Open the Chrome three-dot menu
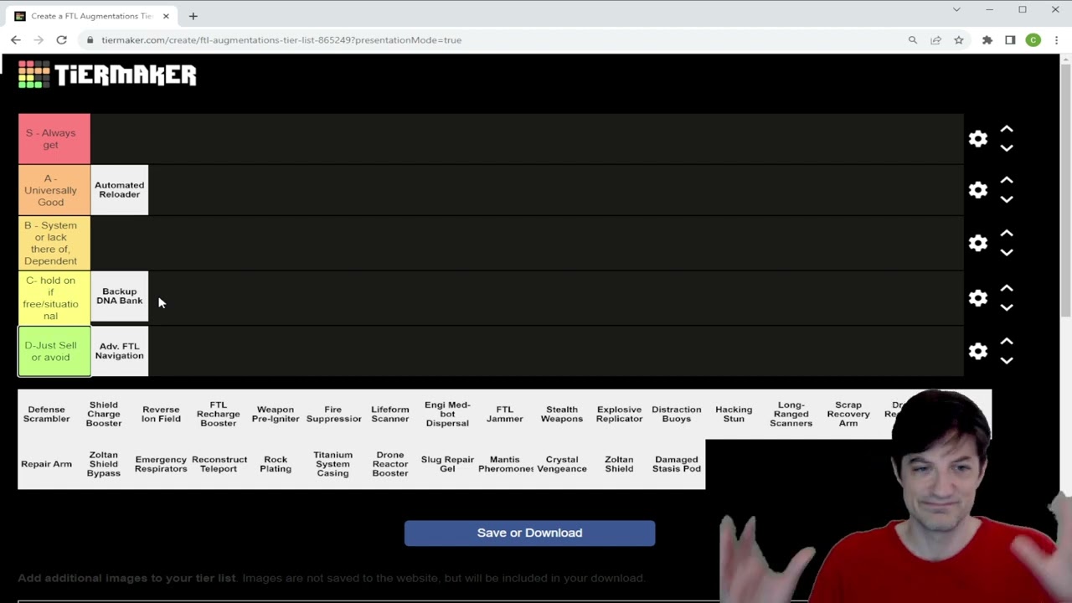Viewport: 1072px width, 603px height. click(1057, 39)
